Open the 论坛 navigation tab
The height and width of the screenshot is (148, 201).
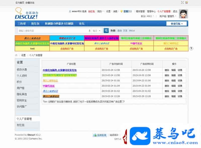tap(82, 24)
